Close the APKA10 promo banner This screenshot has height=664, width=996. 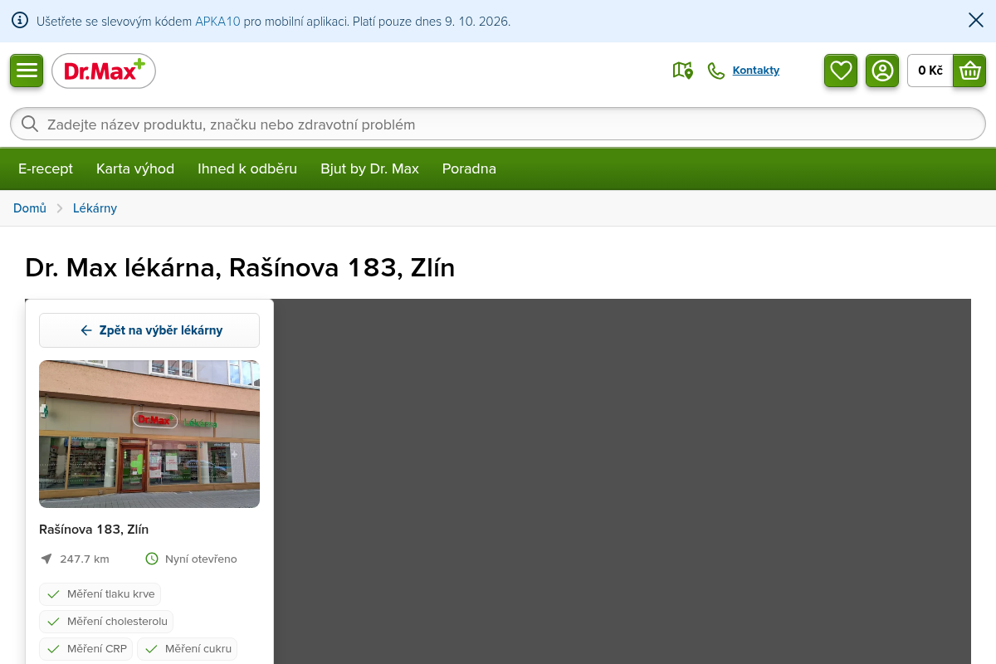976,21
